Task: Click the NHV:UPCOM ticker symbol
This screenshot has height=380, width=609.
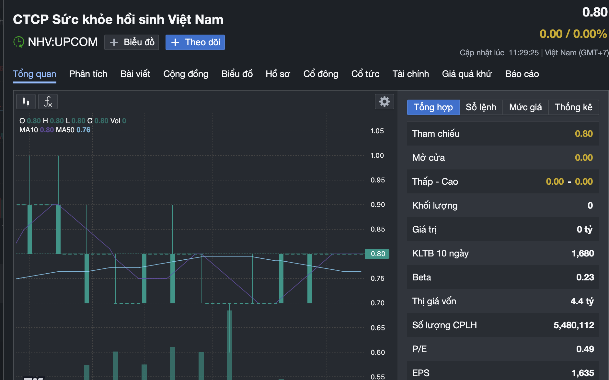Action: (63, 42)
